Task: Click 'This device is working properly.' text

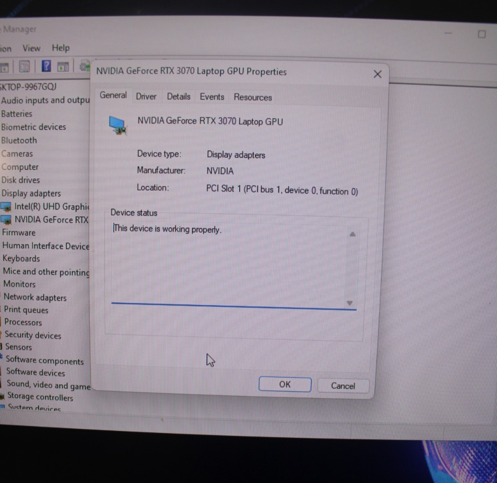Action: 167,229
